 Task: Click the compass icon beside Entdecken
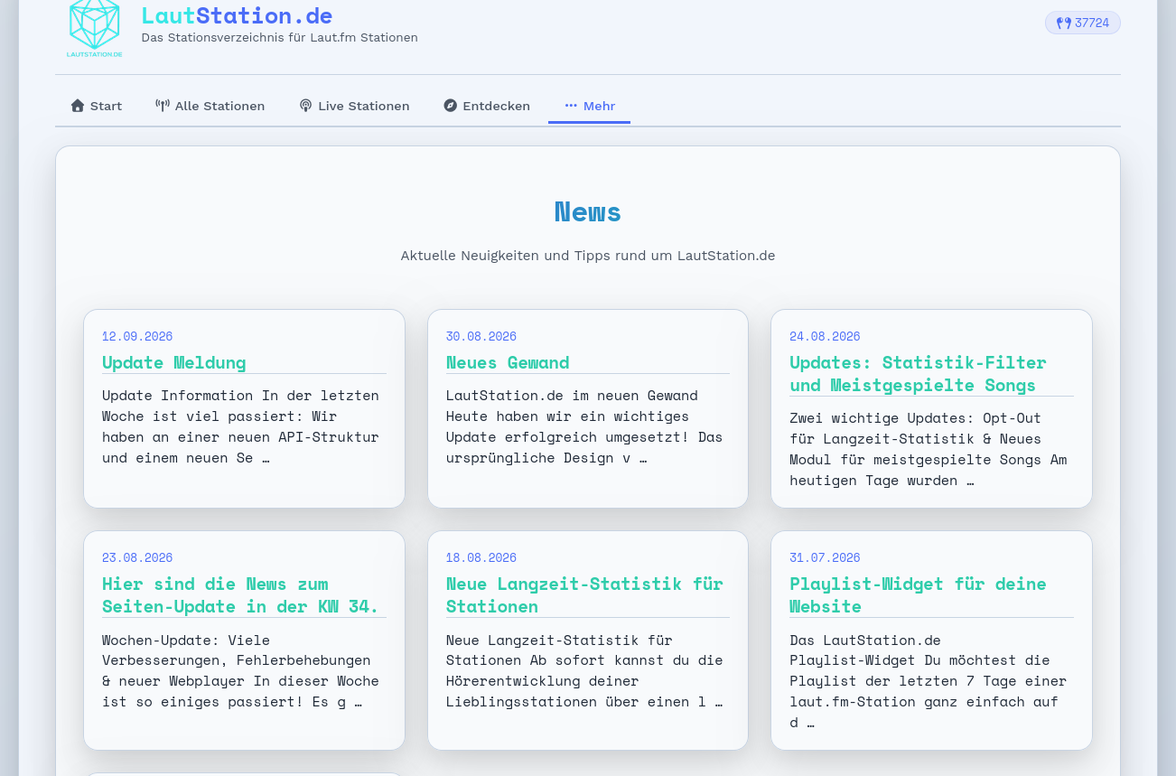451,106
